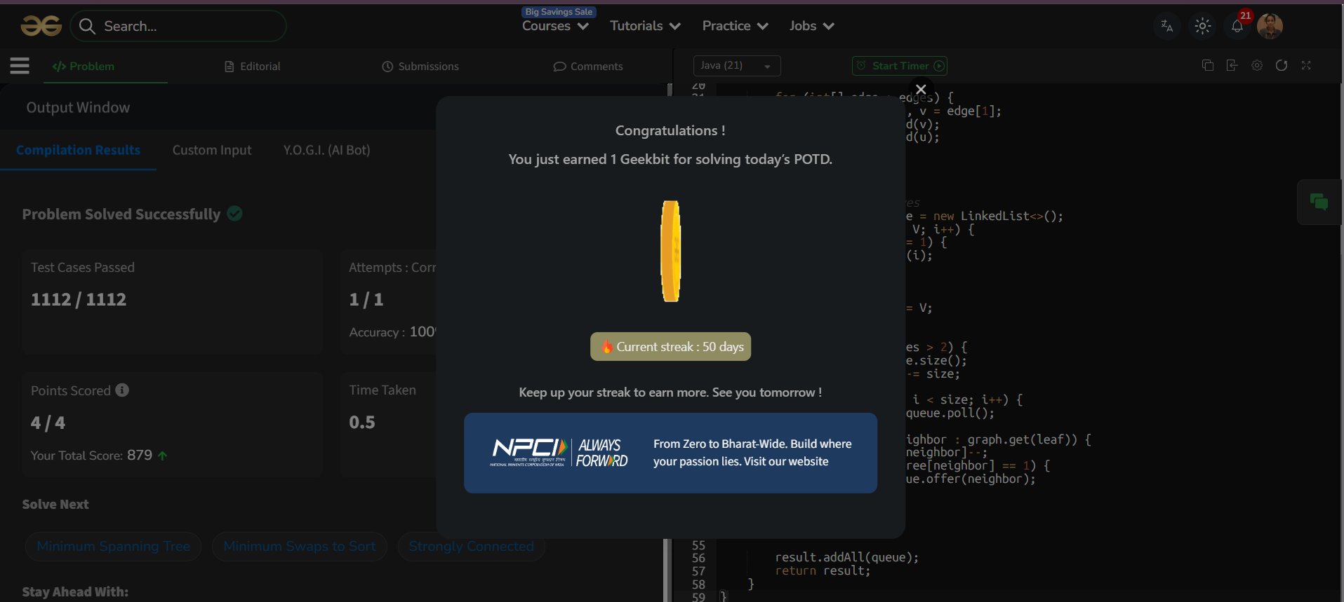
Task: Open the Java (21) language dropdown
Action: 737,65
